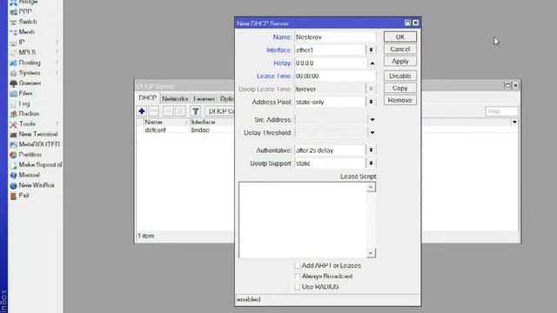Click the Name input field

coord(335,37)
